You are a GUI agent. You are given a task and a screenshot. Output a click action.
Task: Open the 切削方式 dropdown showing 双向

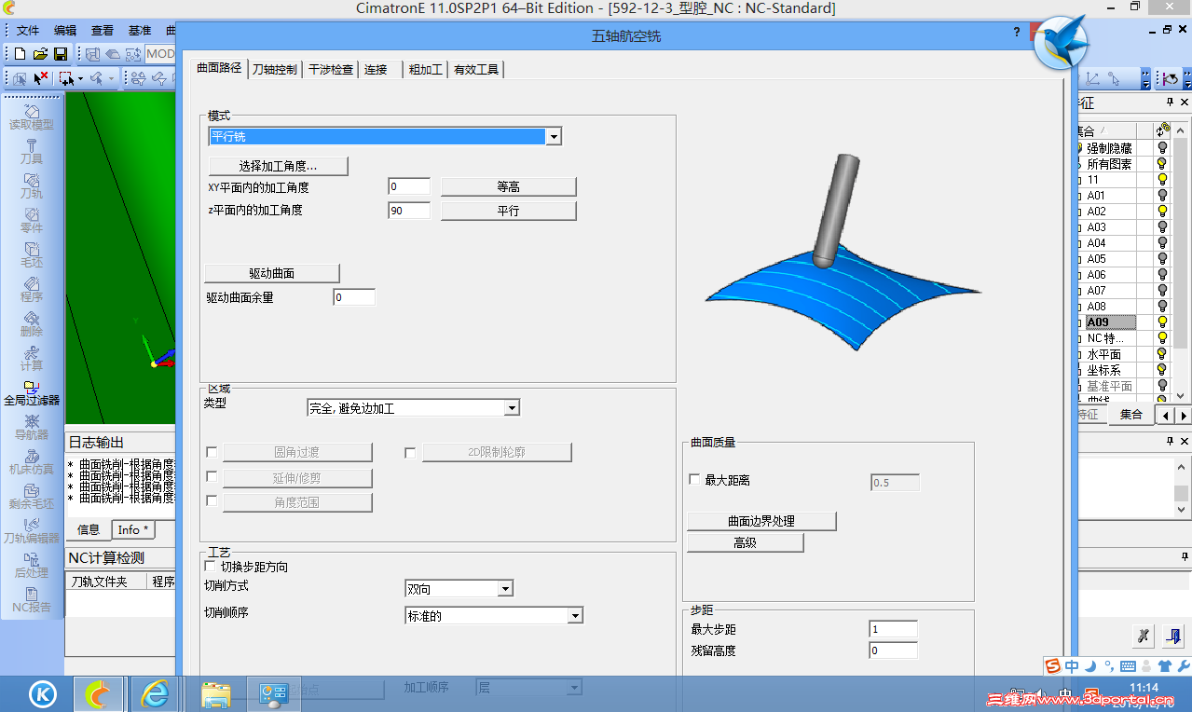[503, 588]
